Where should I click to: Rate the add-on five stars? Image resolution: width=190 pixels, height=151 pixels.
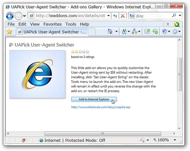pos(88,52)
